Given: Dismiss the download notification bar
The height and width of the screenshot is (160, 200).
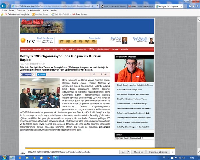Looking at the screenshot, I should 173,152.
